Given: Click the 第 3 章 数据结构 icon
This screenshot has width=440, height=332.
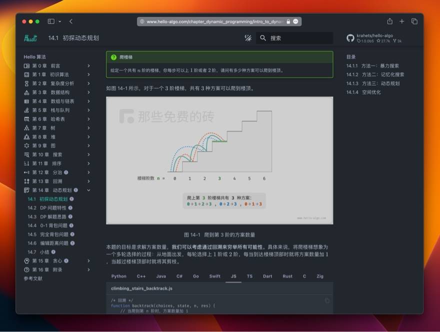Looking at the screenshot, I should (26, 92).
